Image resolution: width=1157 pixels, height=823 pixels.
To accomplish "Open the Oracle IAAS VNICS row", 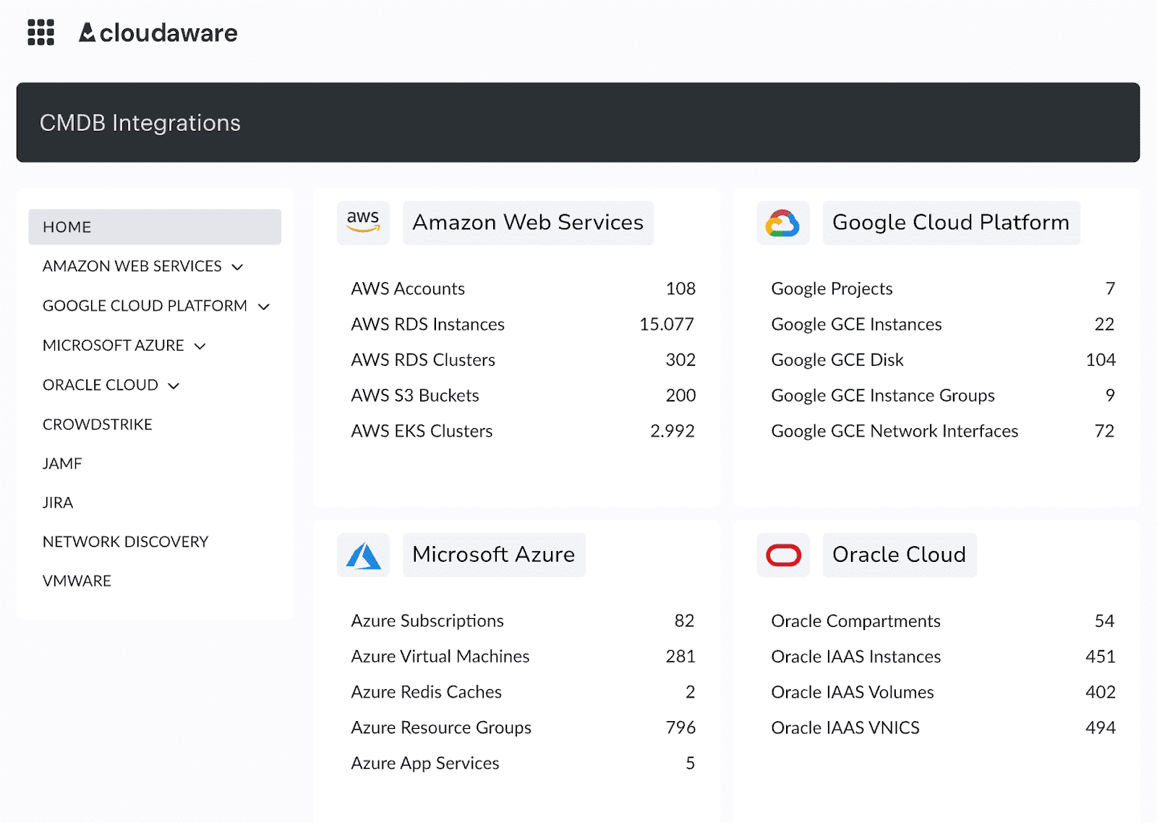I will 944,728.
